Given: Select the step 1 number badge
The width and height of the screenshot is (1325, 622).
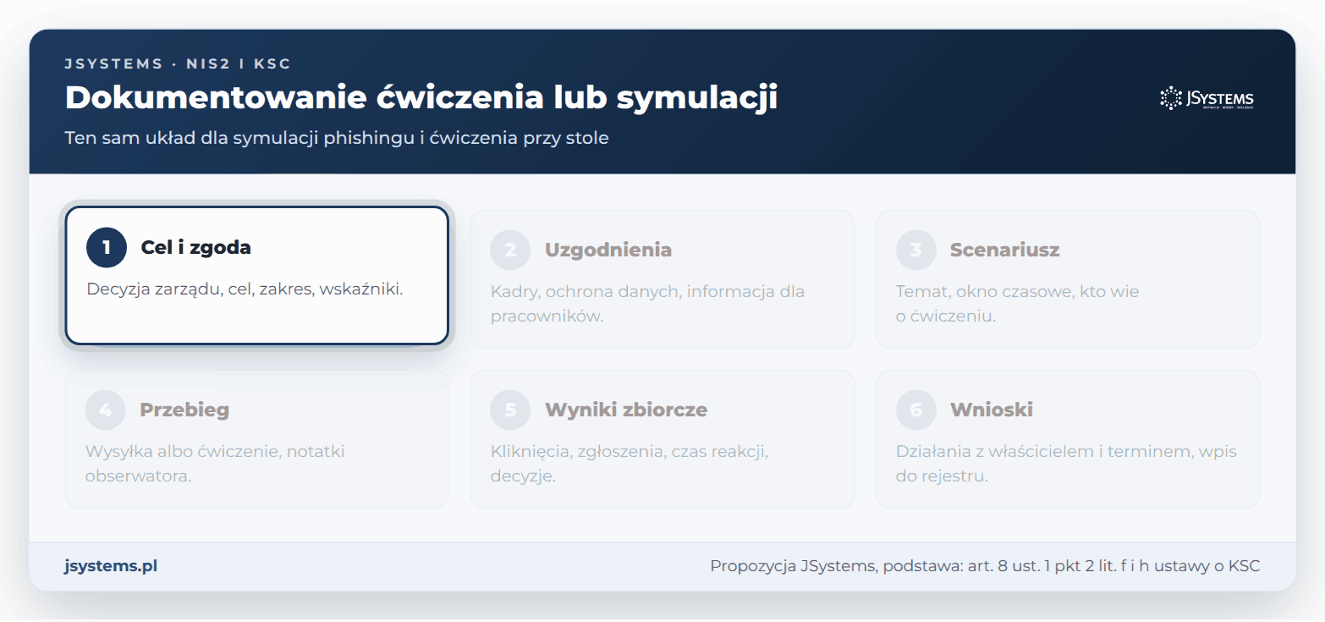Looking at the screenshot, I should pos(107,247).
